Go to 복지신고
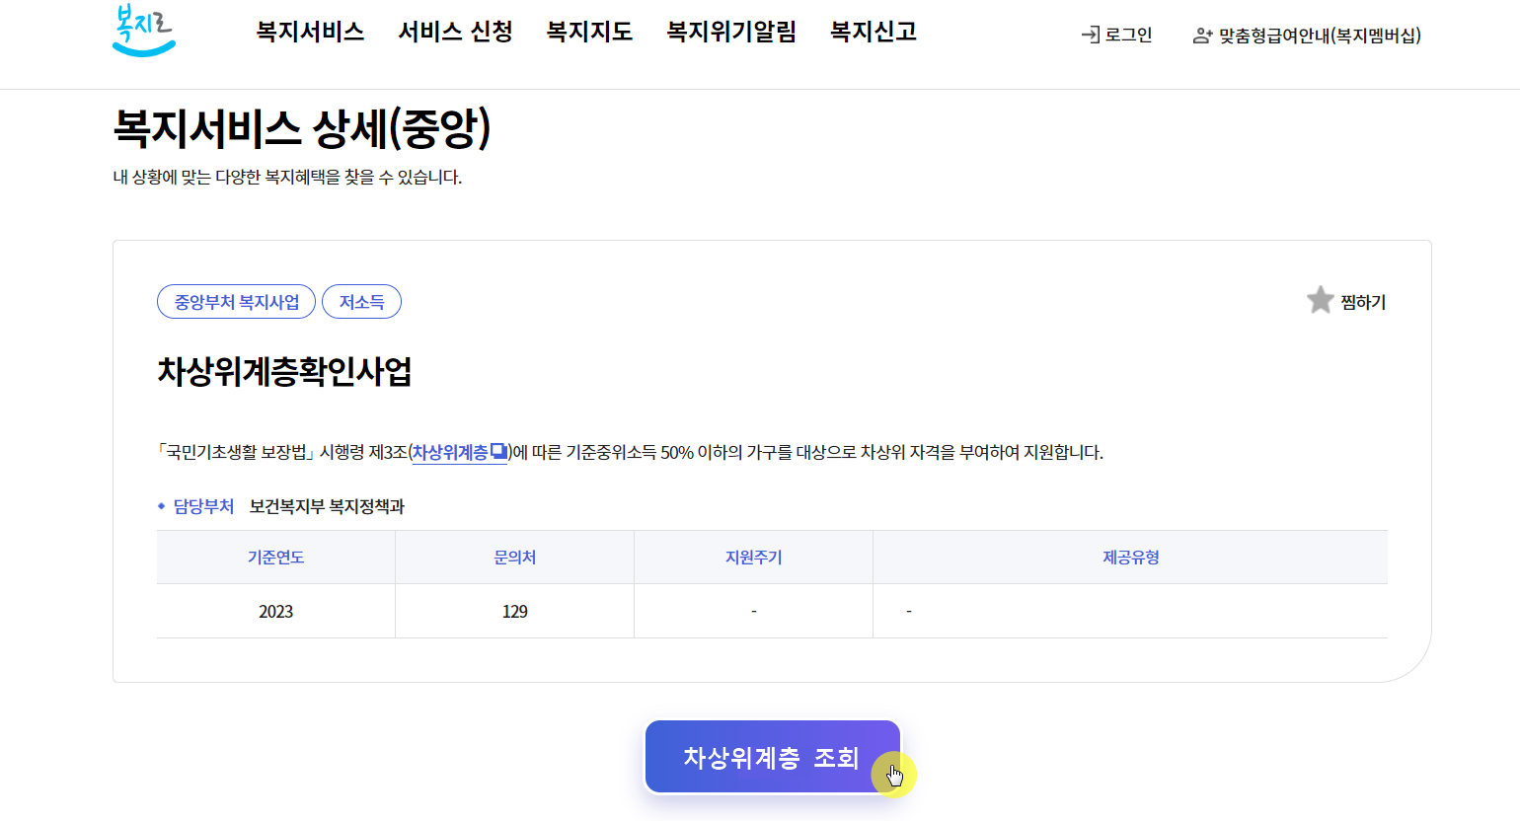The image size is (1520, 821). coord(873,32)
